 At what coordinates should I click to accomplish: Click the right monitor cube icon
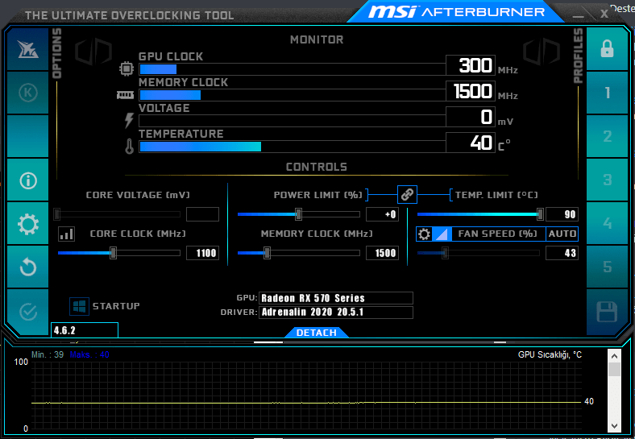click(x=542, y=52)
